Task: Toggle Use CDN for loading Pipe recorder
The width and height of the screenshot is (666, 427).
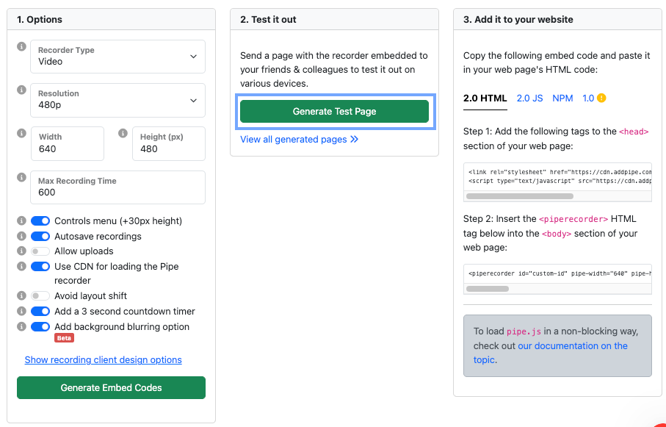Action: [40, 267]
